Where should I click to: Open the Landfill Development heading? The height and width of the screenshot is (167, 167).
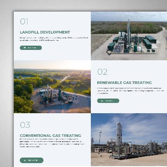[x=45, y=32]
